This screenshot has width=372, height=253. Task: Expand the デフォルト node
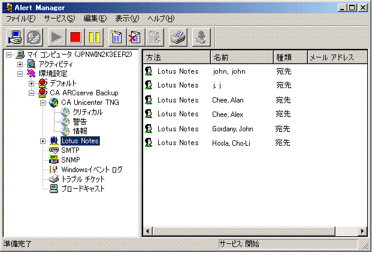click(x=31, y=83)
